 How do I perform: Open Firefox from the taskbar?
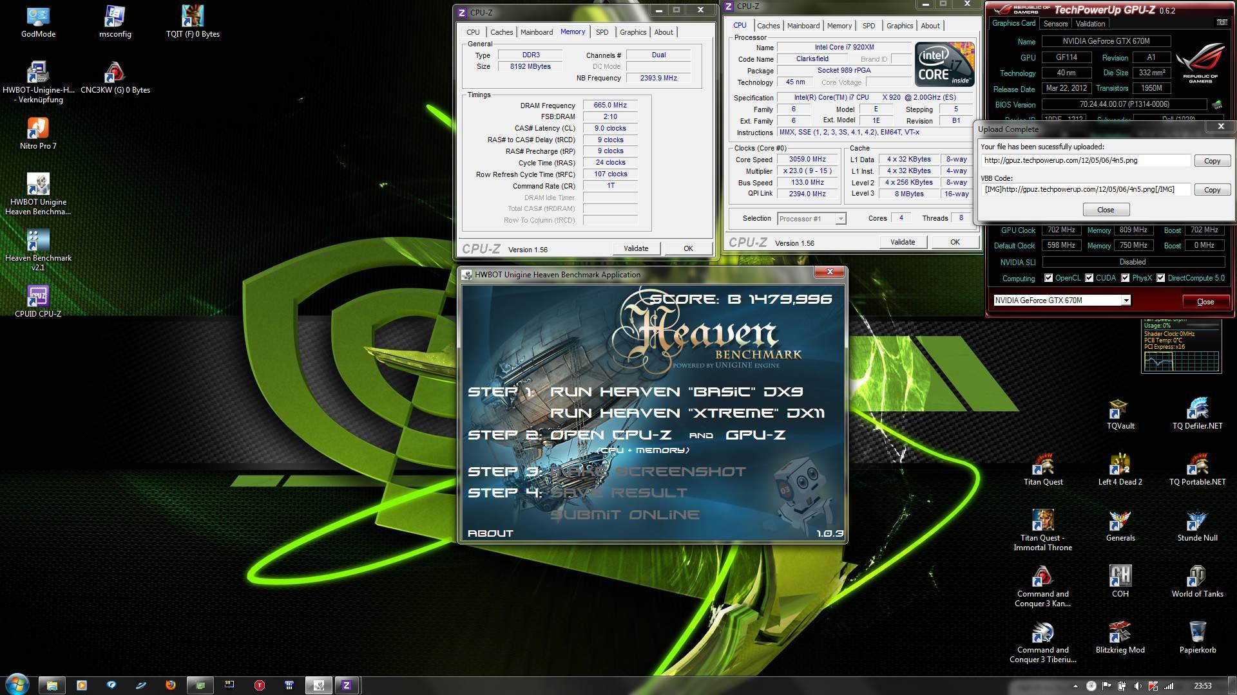[170, 685]
